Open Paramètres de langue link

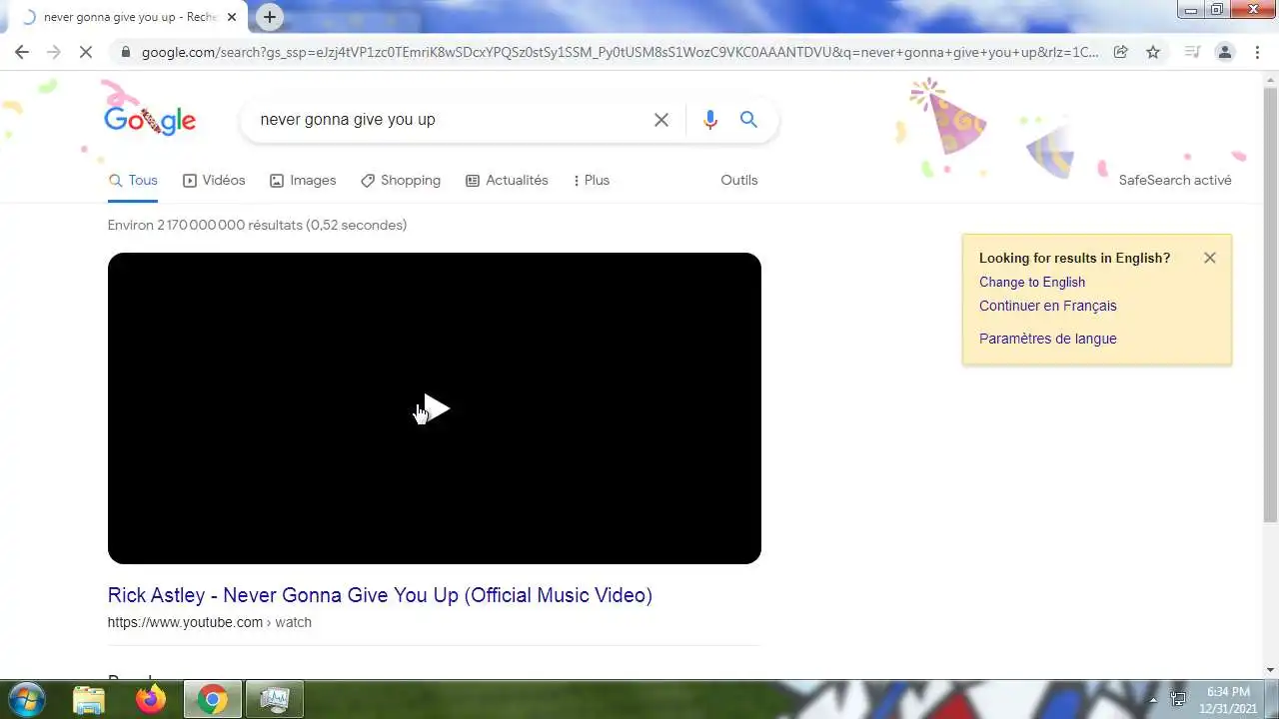1048,339
